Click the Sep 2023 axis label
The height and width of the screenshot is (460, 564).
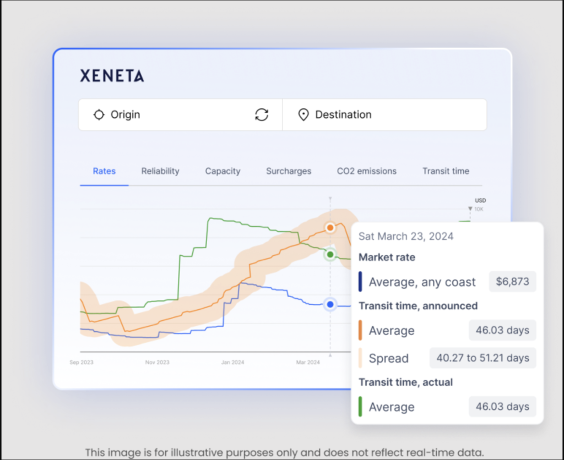[82, 362]
